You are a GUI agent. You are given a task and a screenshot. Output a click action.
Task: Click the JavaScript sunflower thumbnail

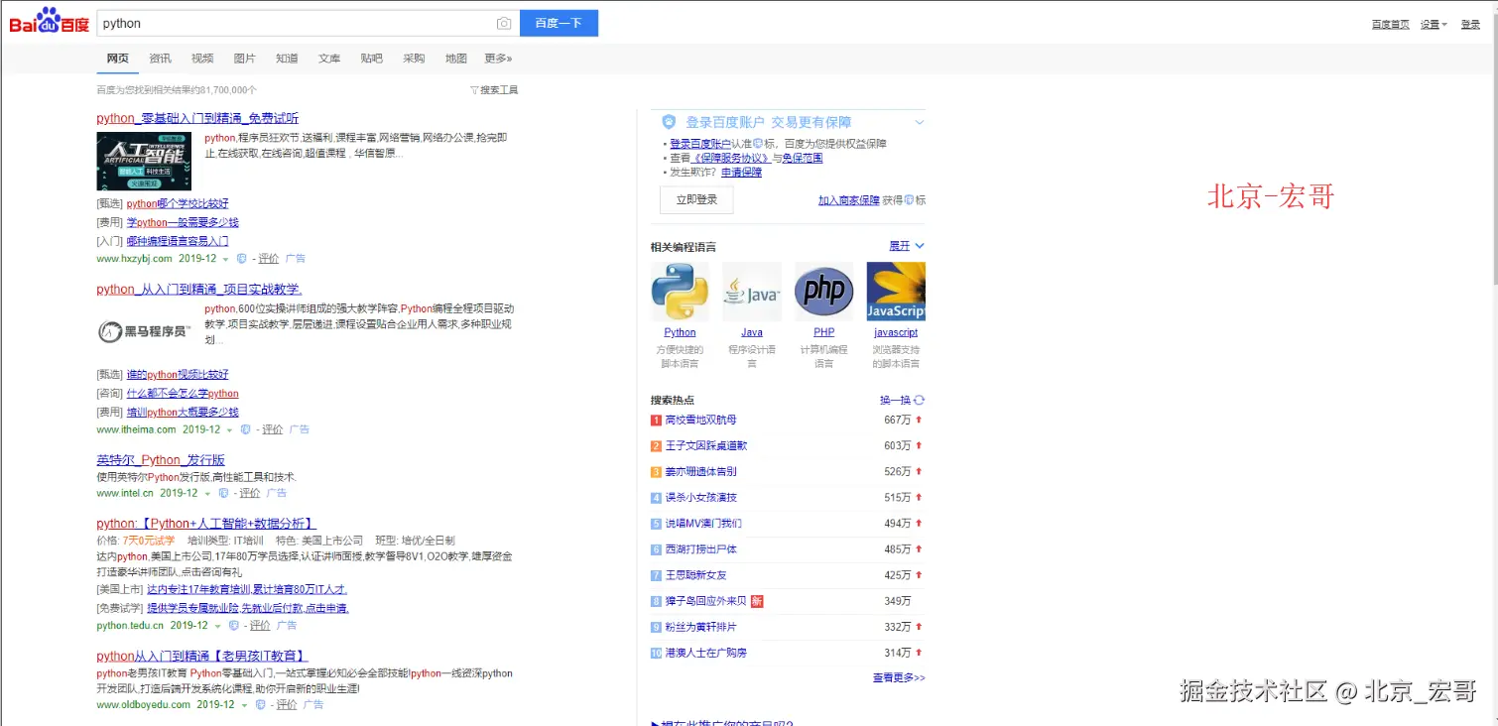pyautogui.click(x=896, y=292)
